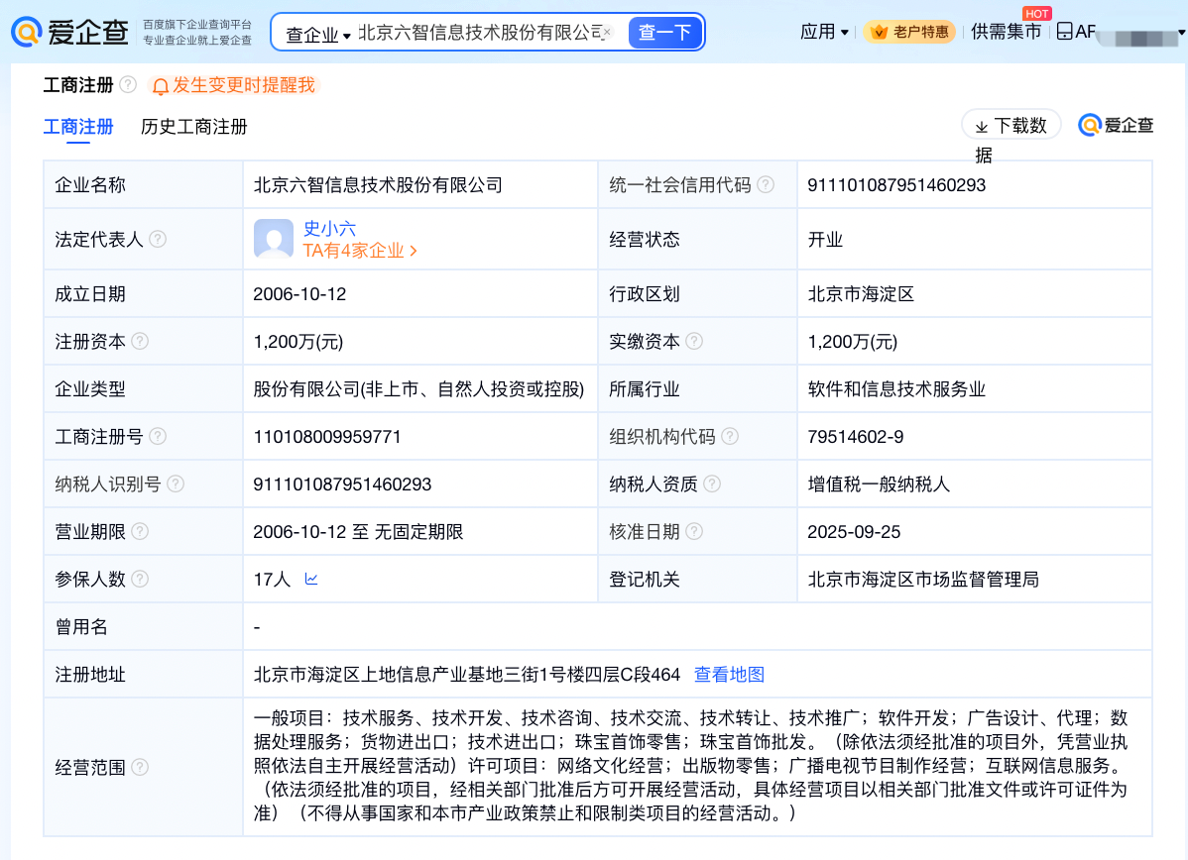Click help icon next to 核准日期
This screenshot has width=1188, height=860.
coord(694,531)
